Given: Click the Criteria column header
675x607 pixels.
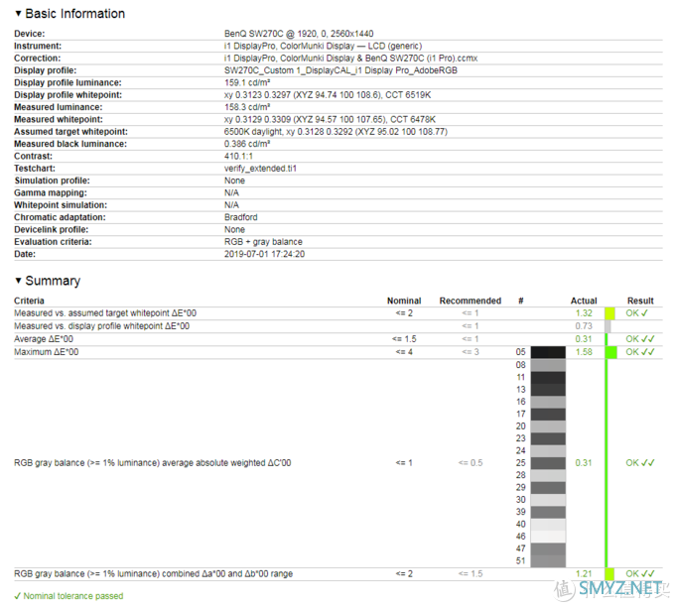Looking at the screenshot, I should click(x=29, y=302).
